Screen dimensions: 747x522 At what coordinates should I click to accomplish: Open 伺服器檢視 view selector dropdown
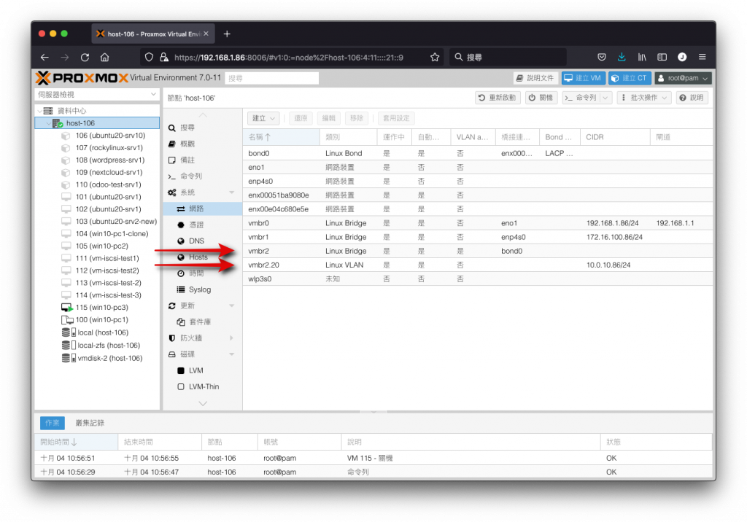(x=97, y=94)
